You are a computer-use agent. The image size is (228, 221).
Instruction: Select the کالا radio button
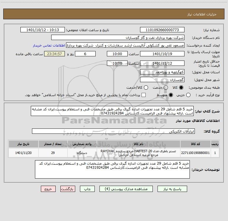(181, 88)
